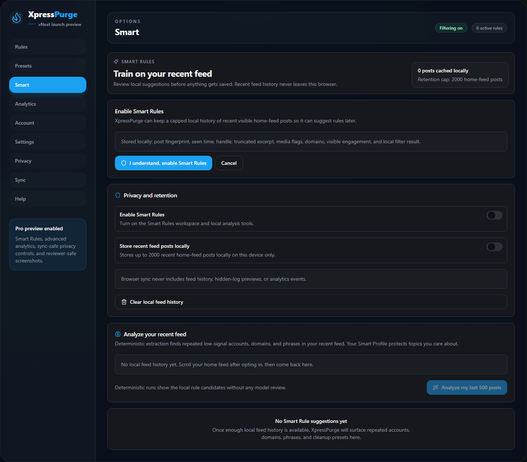This screenshot has height=462, width=527.
Task: Click the Filtering on status badge
Action: click(x=451, y=28)
